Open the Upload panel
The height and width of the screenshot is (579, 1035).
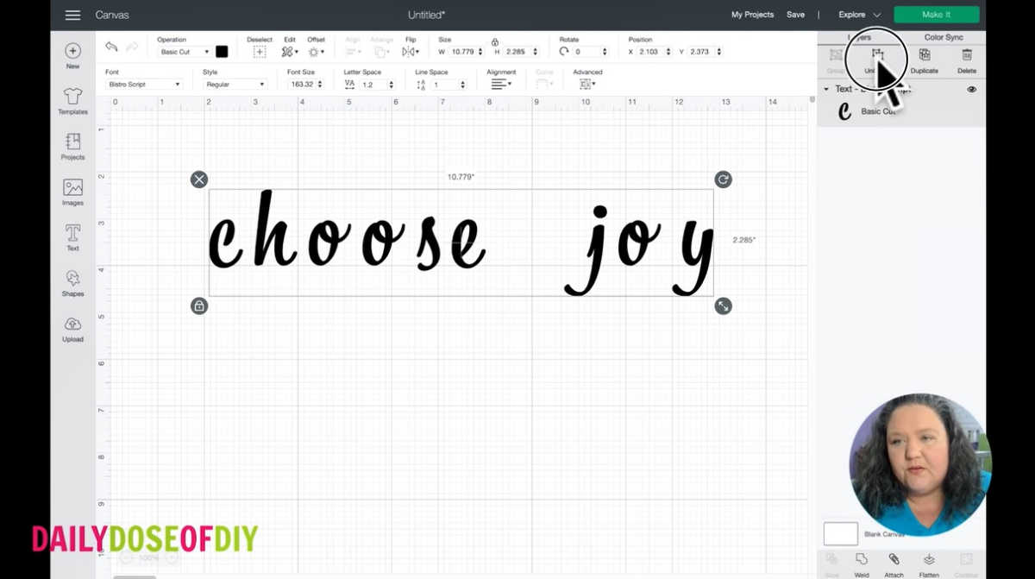pyautogui.click(x=72, y=324)
